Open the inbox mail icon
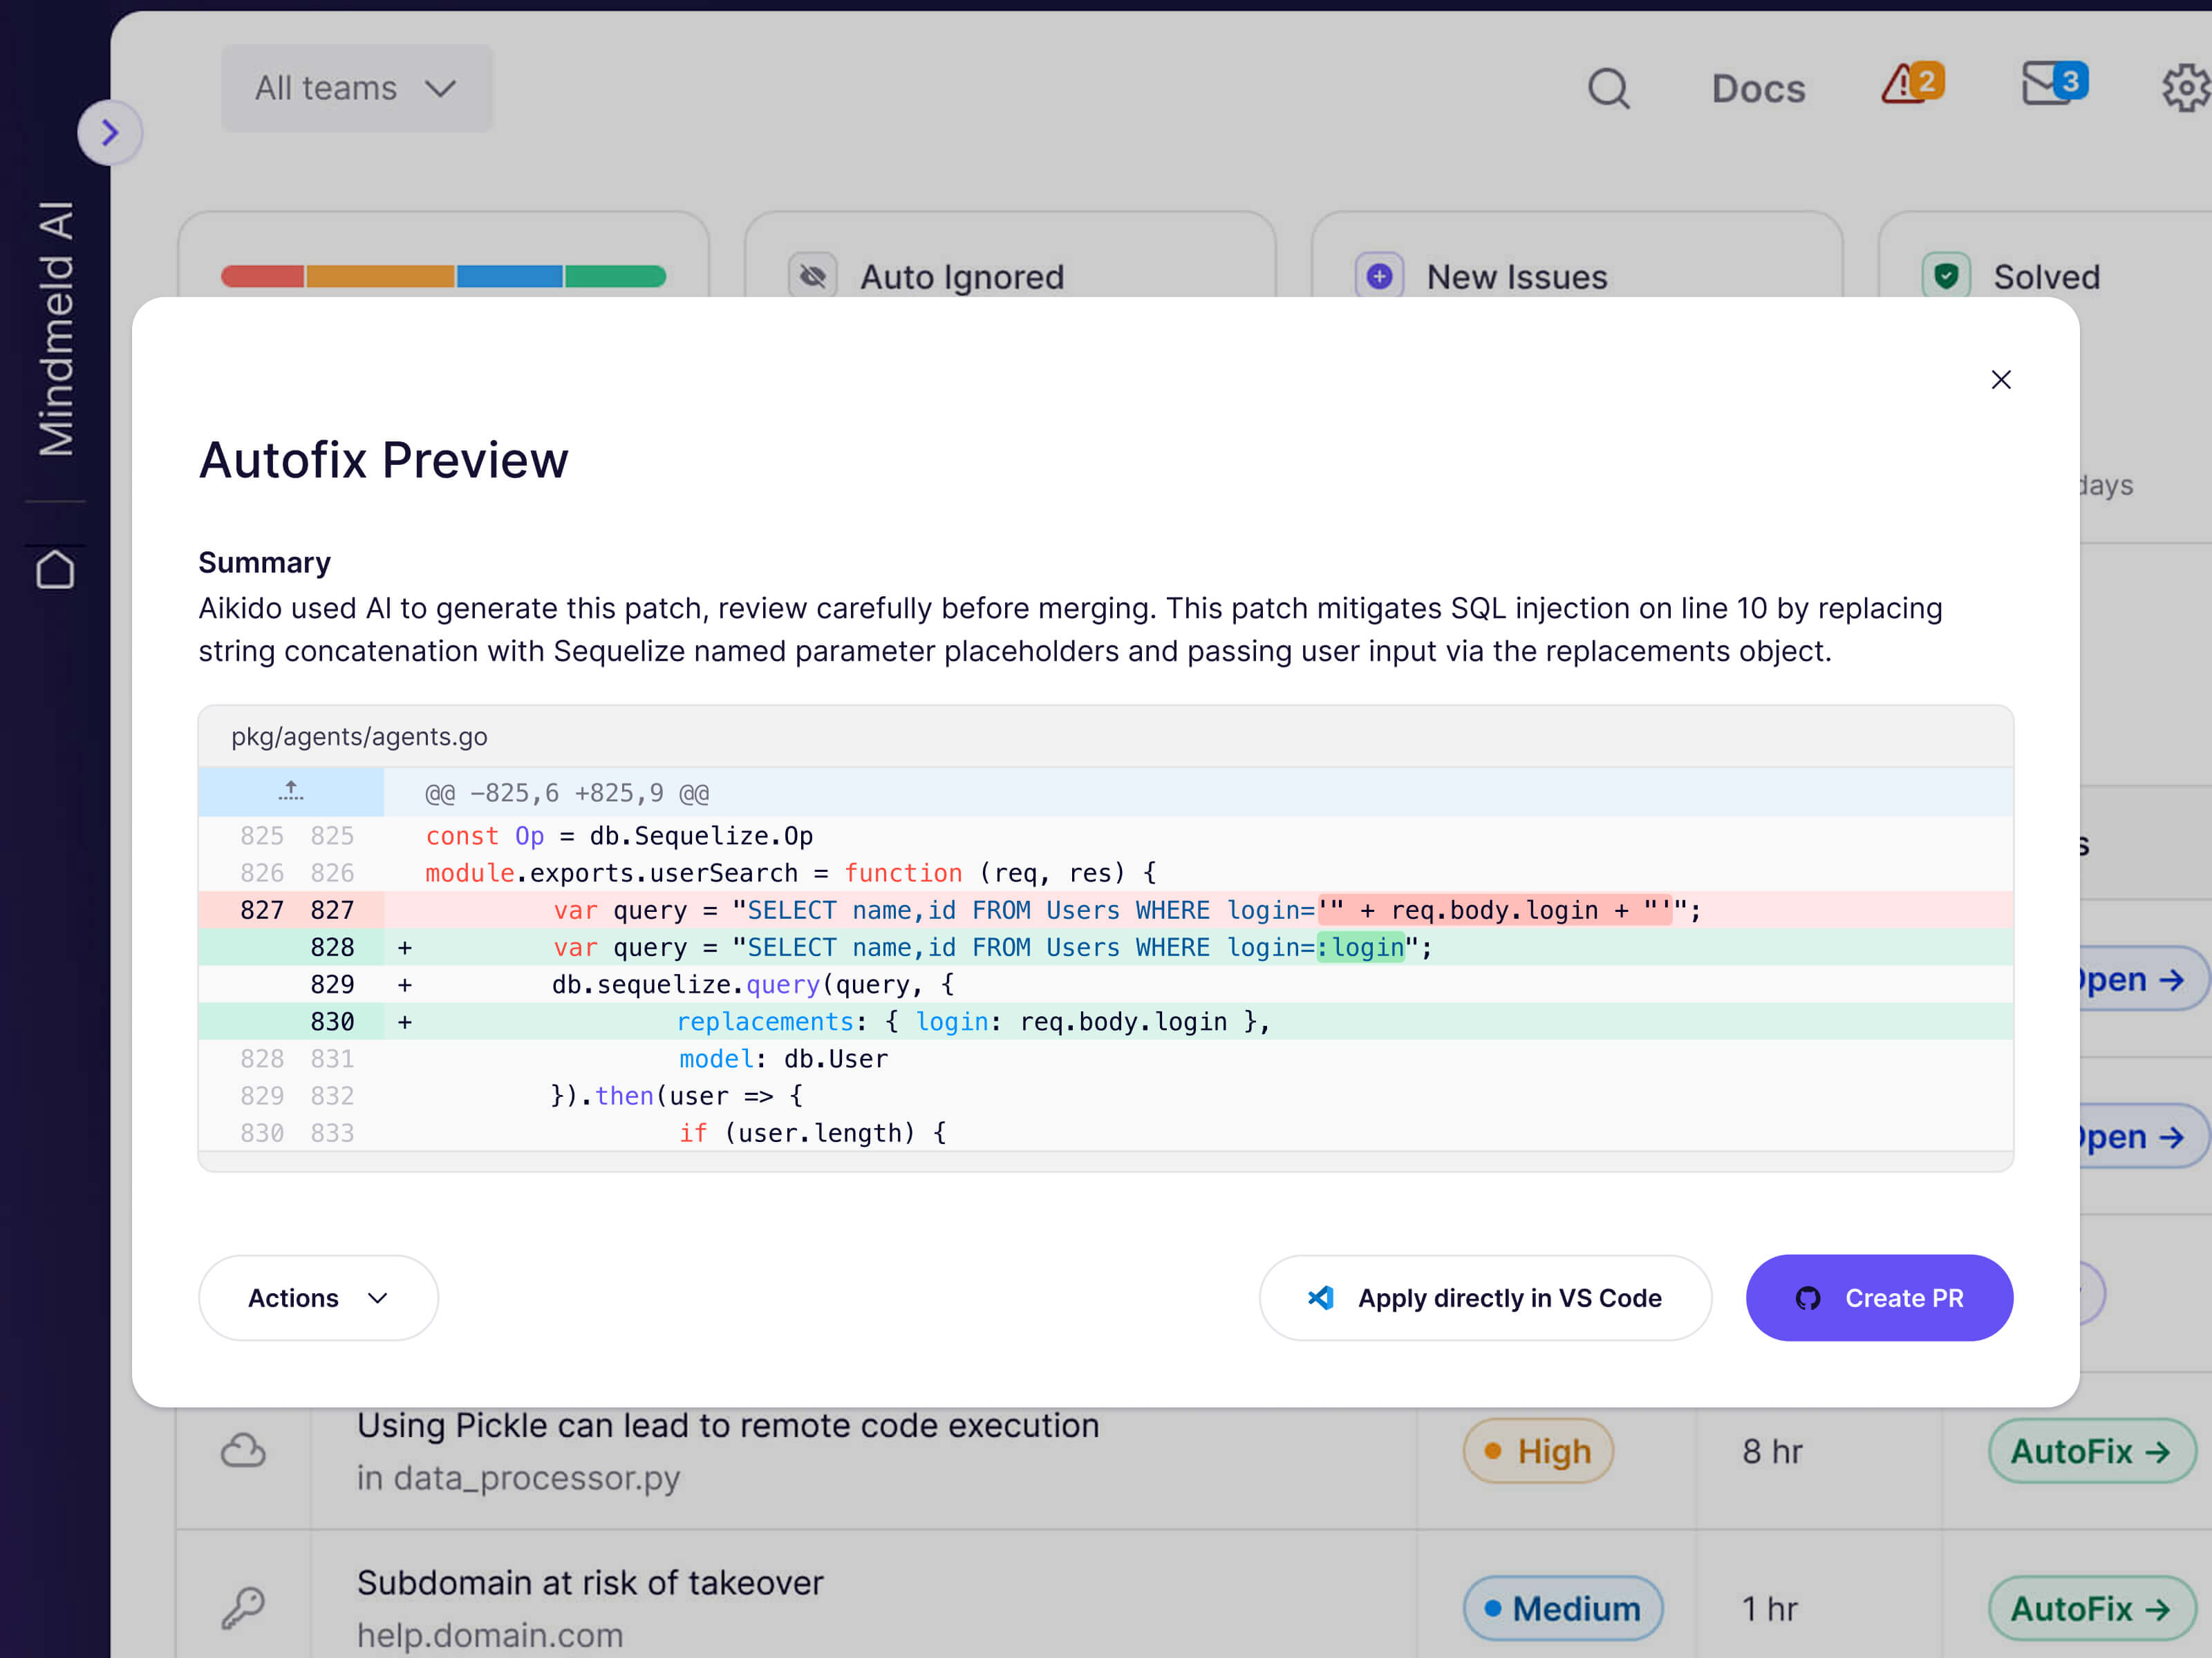The image size is (2212, 1658). pyautogui.click(x=2053, y=85)
